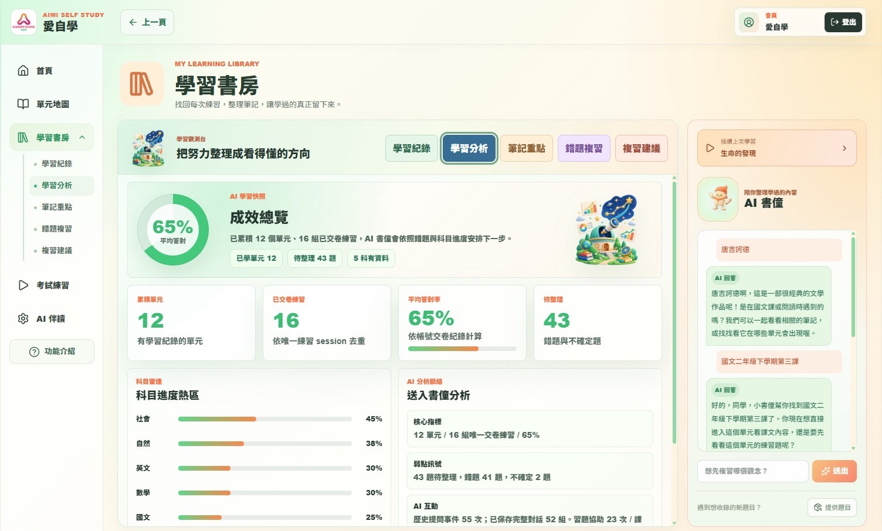Click the gear icon beside AI 伴讀
The height and width of the screenshot is (531, 882).
[23, 319]
